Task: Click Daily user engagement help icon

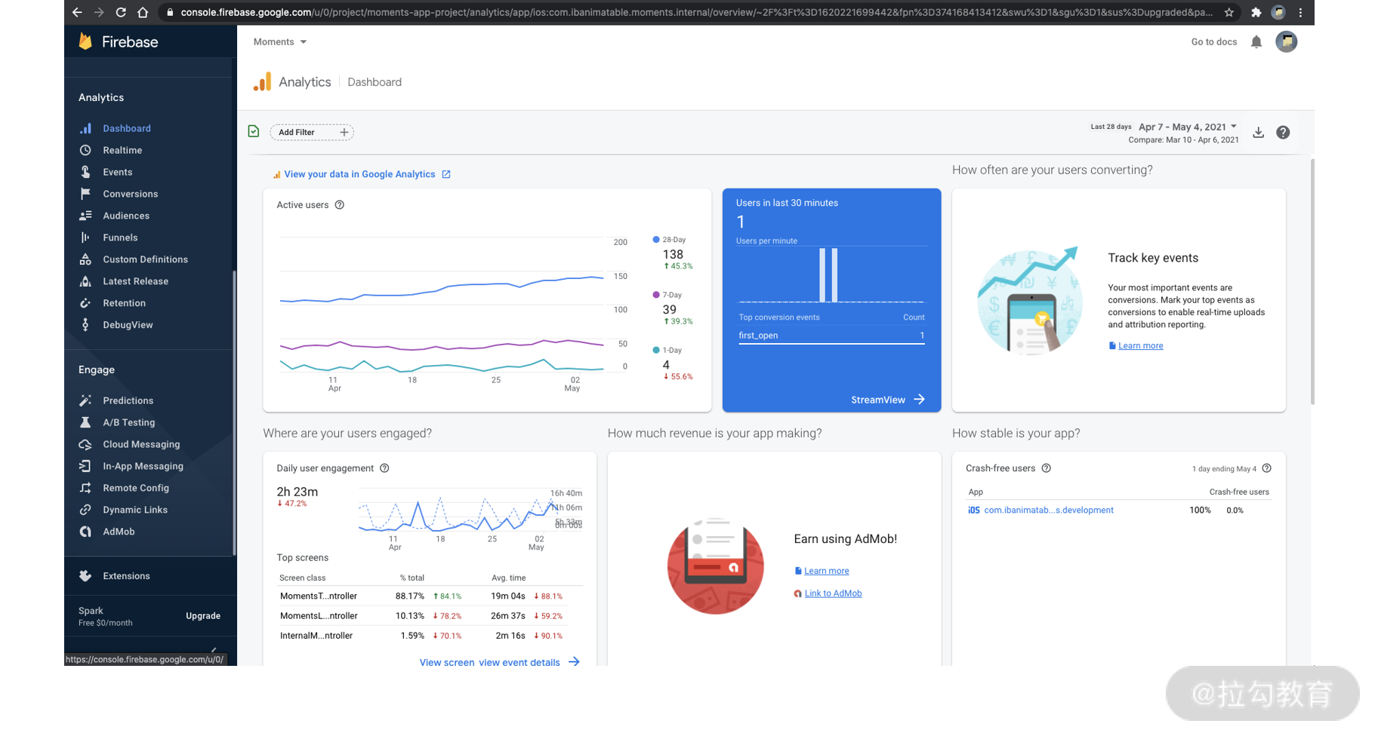Action: (x=384, y=468)
